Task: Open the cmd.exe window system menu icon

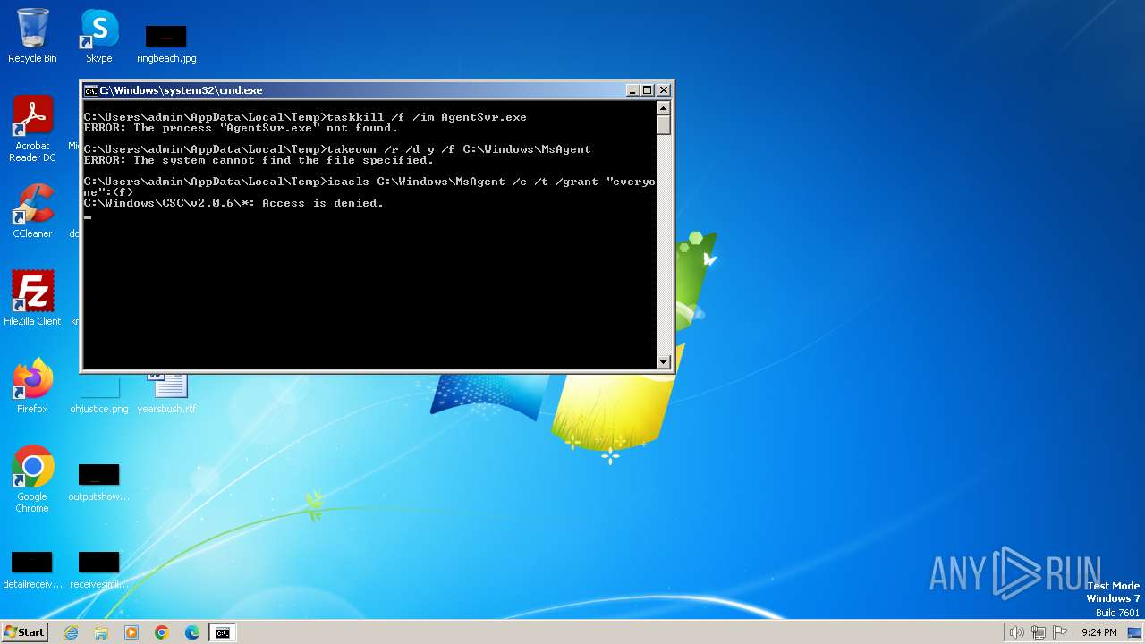Action: (x=90, y=90)
